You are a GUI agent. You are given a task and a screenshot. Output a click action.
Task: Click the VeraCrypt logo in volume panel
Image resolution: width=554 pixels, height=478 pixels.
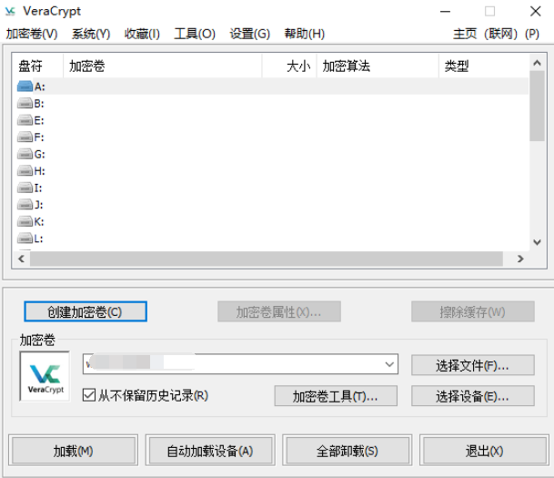click(x=45, y=376)
